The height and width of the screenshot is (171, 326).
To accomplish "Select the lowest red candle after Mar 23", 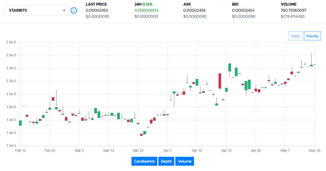I will (141, 135).
